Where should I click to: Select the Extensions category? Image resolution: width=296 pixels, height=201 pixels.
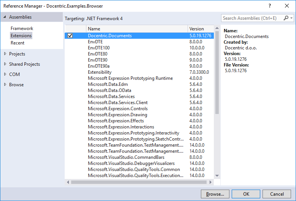click(x=21, y=36)
